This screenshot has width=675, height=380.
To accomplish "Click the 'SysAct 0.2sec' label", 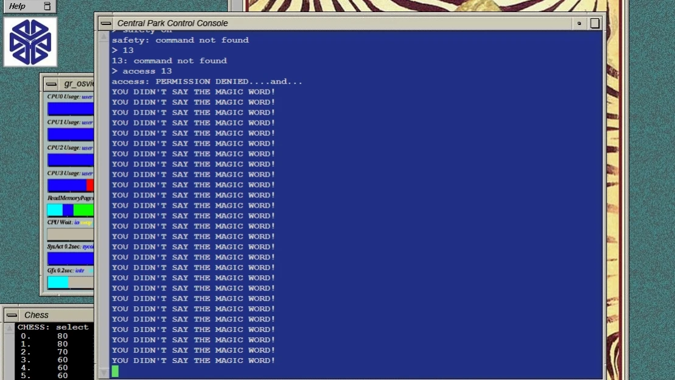I will 64,247.
